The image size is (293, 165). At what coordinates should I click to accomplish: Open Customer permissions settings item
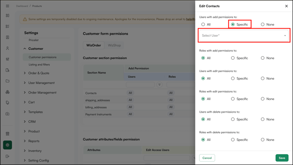47,57
